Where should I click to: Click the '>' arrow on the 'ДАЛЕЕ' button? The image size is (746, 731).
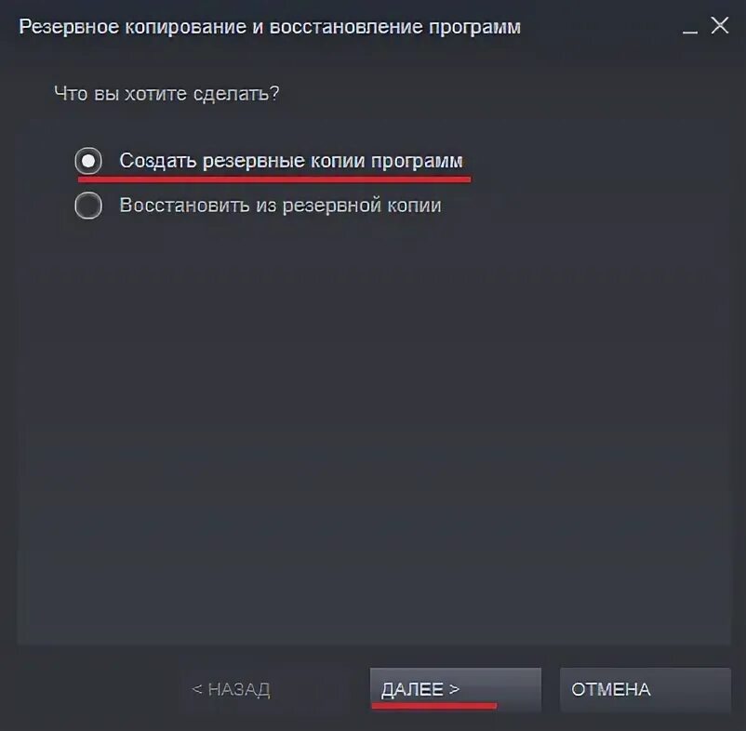pyautogui.click(x=454, y=689)
